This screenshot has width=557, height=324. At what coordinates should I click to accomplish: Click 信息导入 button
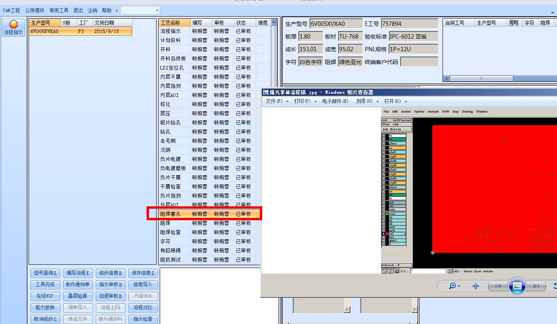pos(143,284)
